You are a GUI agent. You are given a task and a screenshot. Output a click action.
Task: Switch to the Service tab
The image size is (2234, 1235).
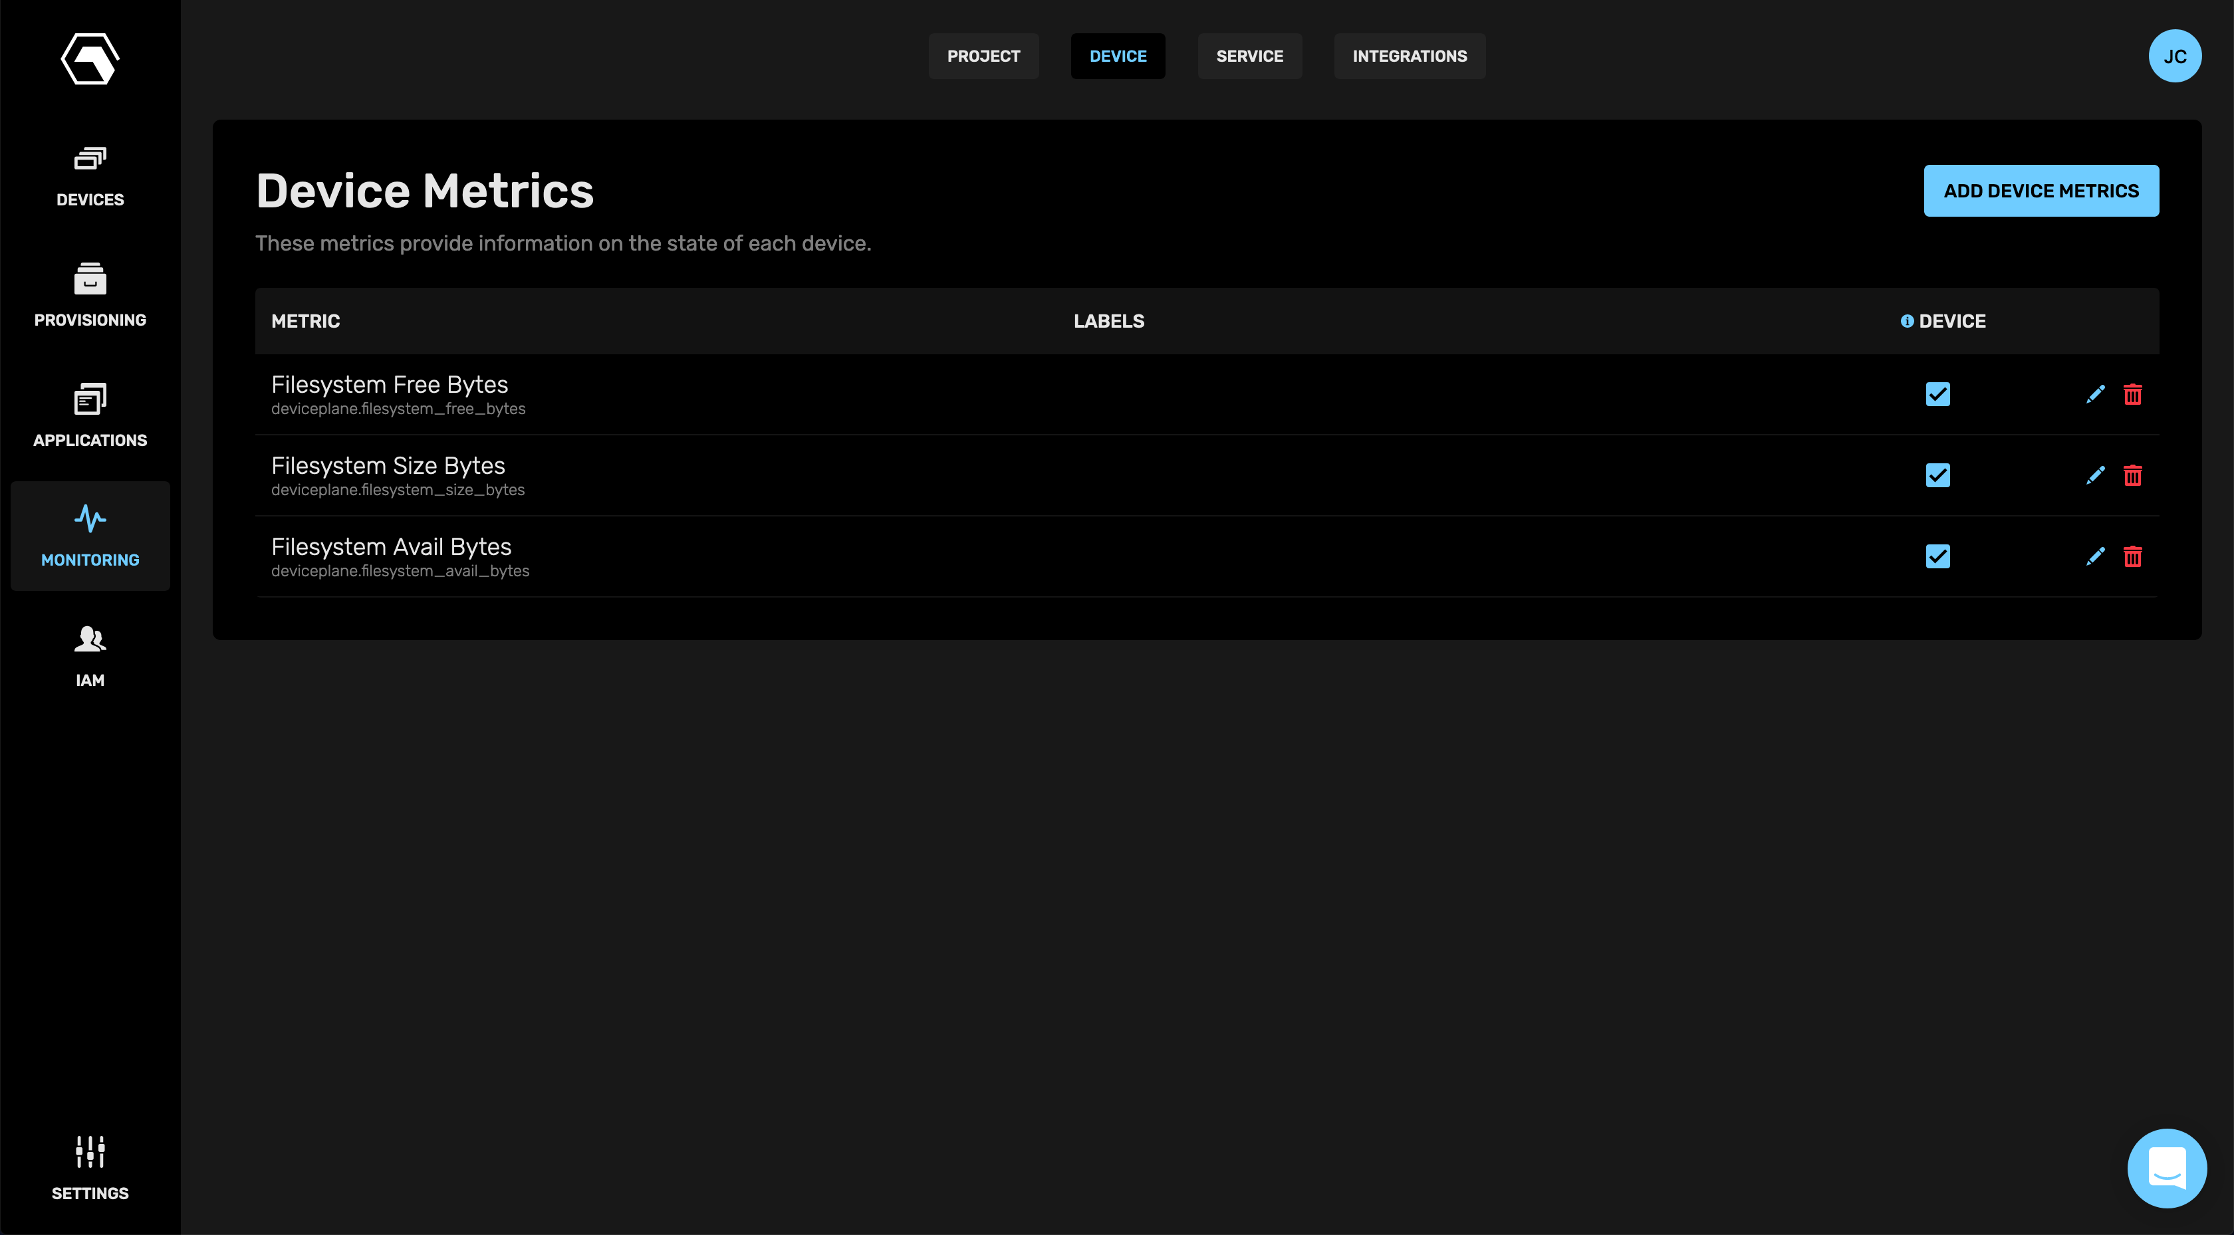1249,56
